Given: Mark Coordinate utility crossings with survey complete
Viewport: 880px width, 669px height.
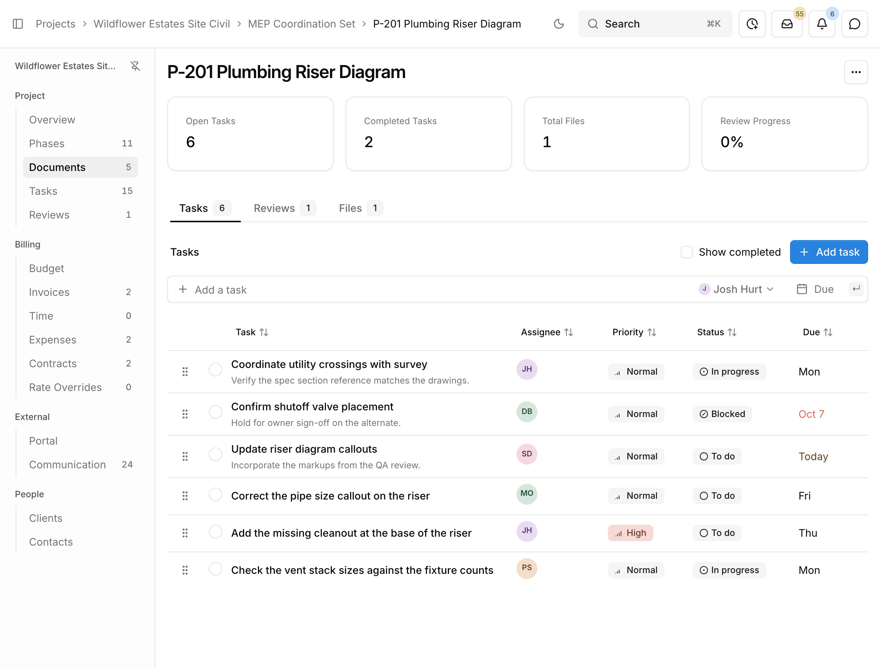Looking at the screenshot, I should pyautogui.click(x=216, y=369).
